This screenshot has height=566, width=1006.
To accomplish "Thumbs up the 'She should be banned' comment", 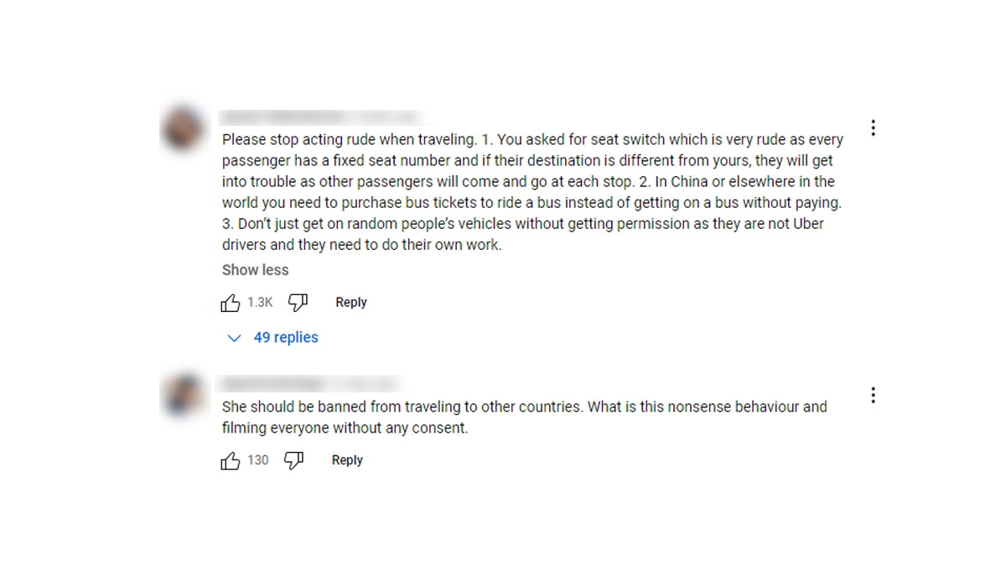I will click(x=230, y=460).
